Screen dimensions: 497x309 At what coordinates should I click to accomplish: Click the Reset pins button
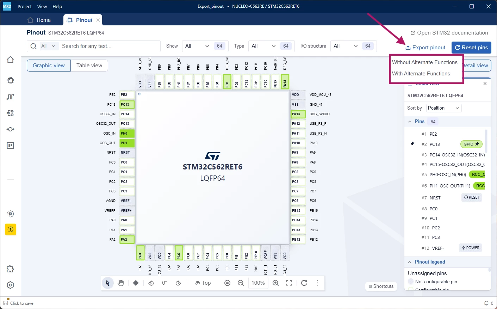pos(471,48)
